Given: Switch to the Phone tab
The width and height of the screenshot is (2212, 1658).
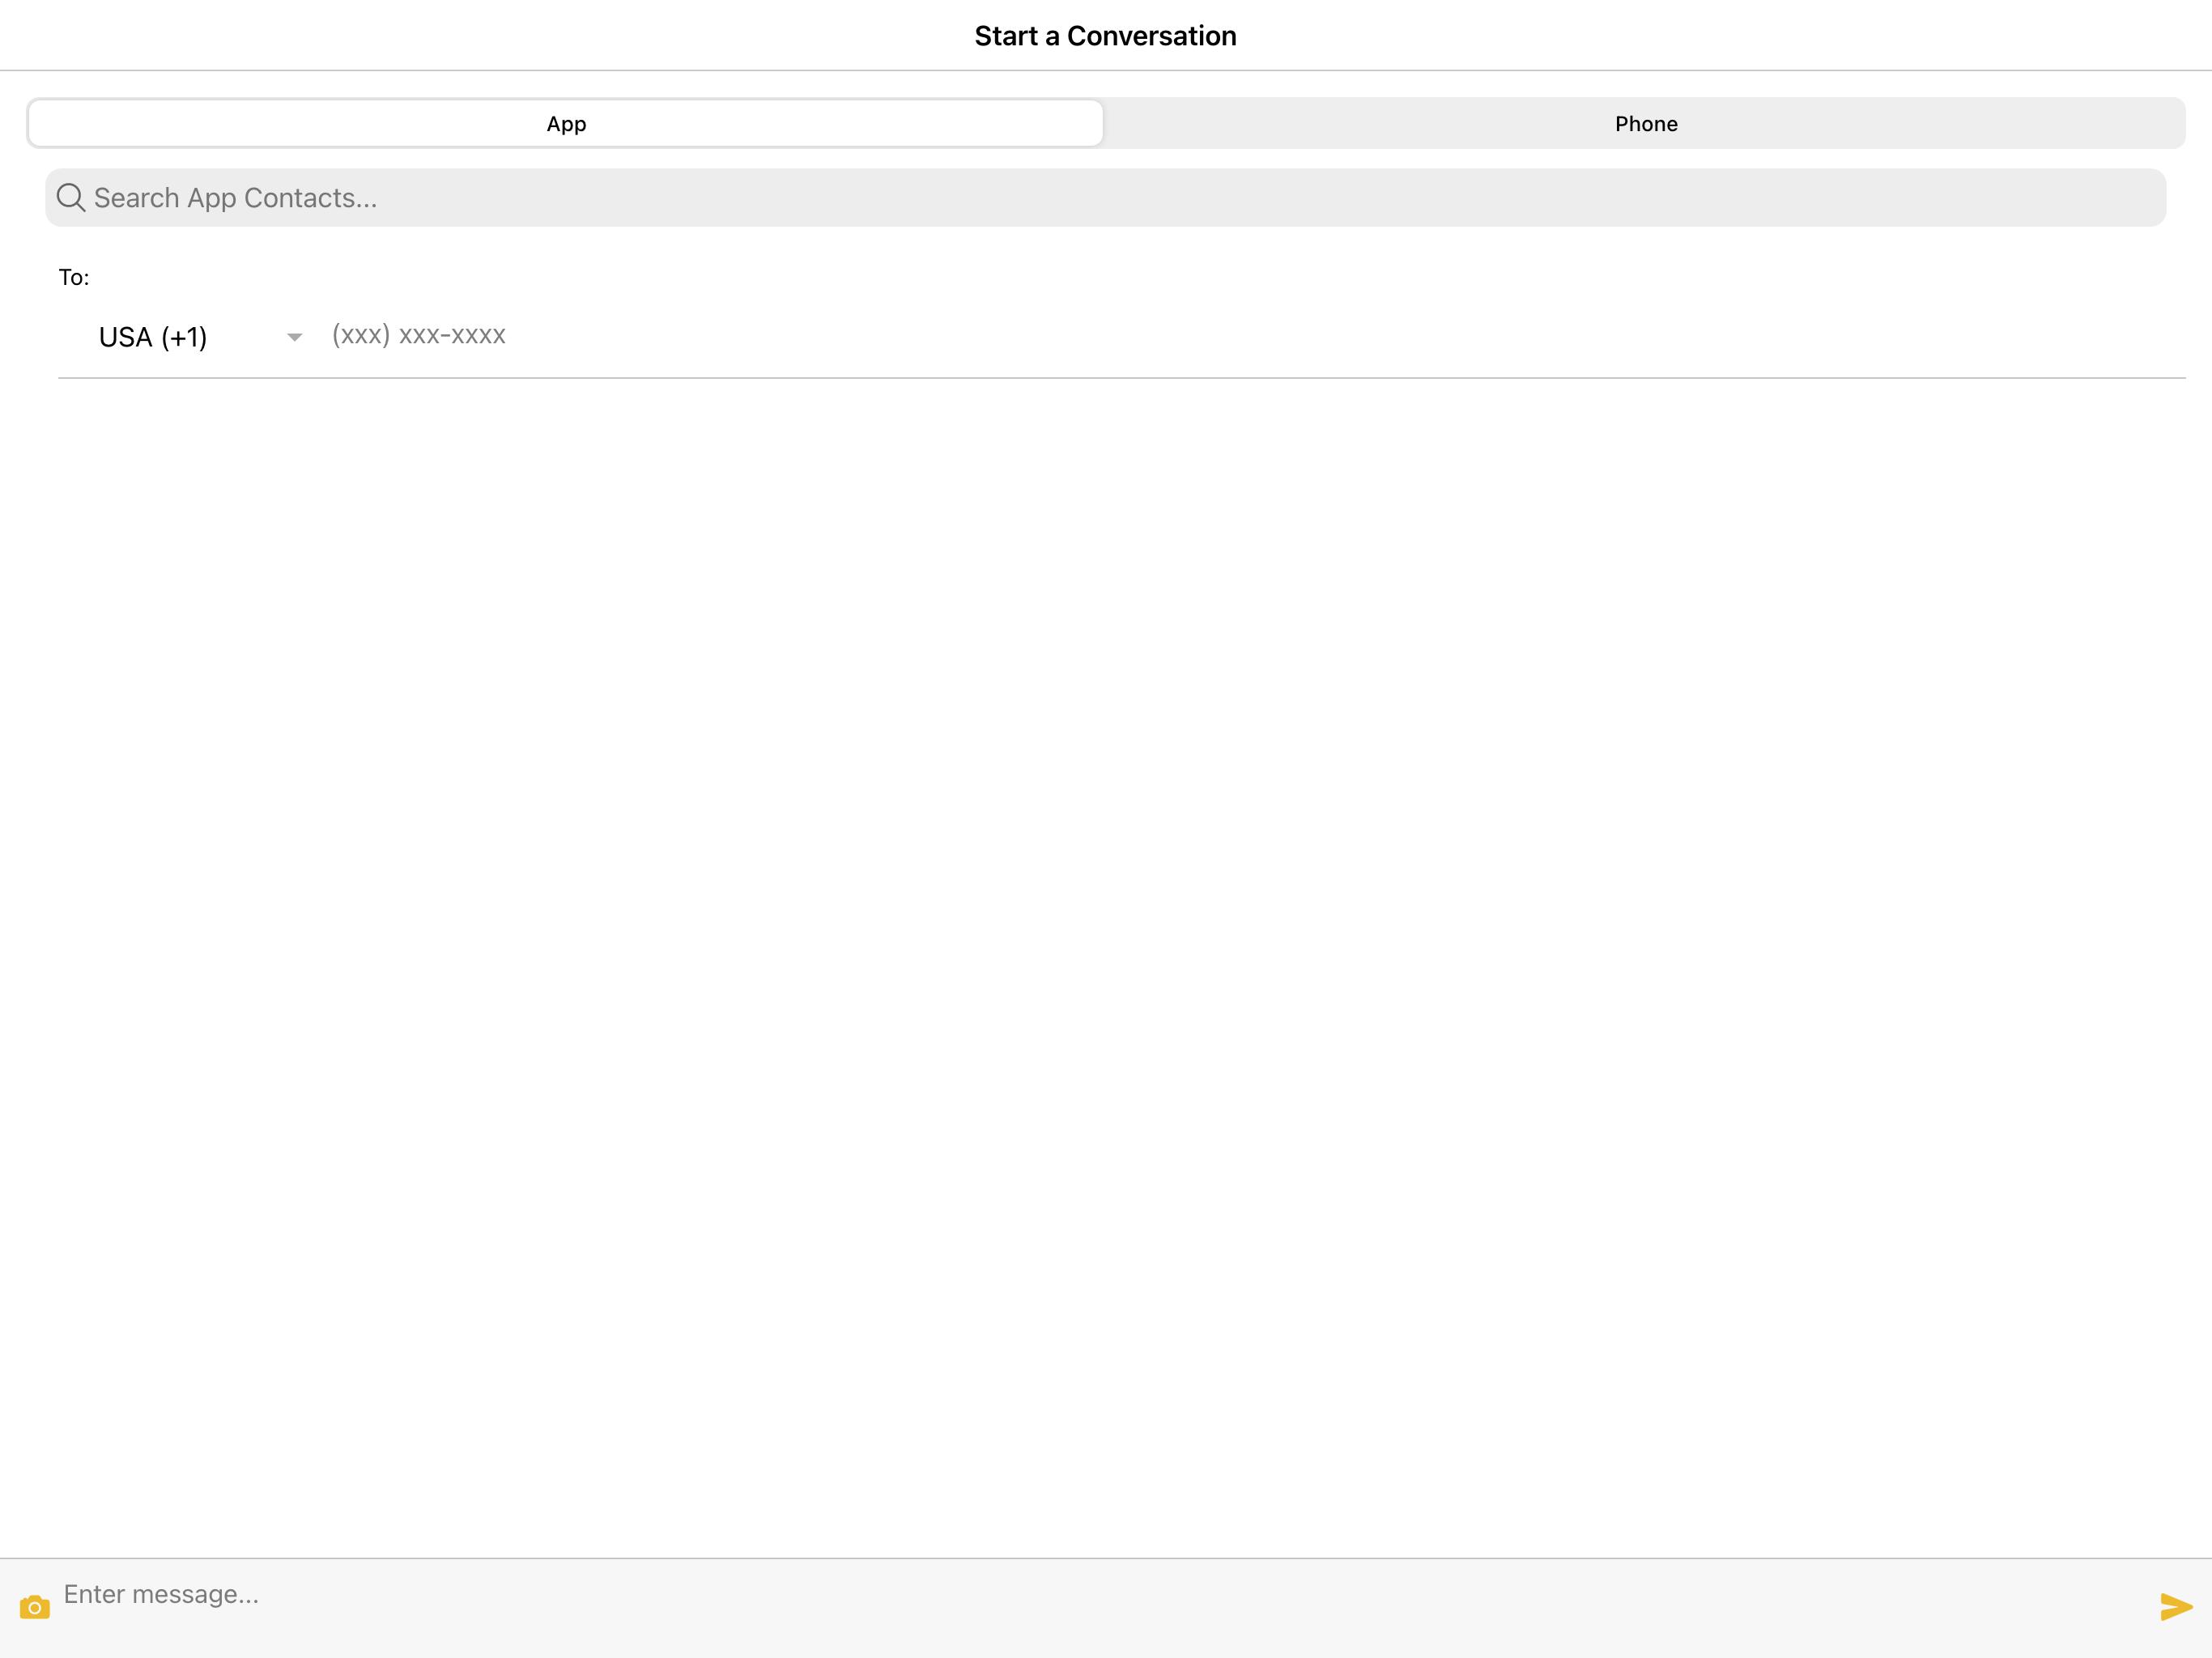Looking at the screenshot, I should point(1645,123).
